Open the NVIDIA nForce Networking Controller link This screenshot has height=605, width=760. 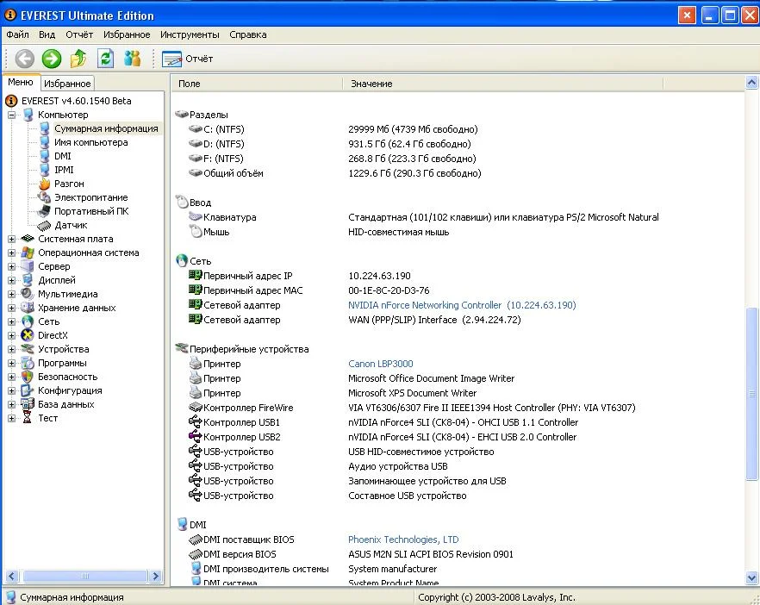(424, 305)
